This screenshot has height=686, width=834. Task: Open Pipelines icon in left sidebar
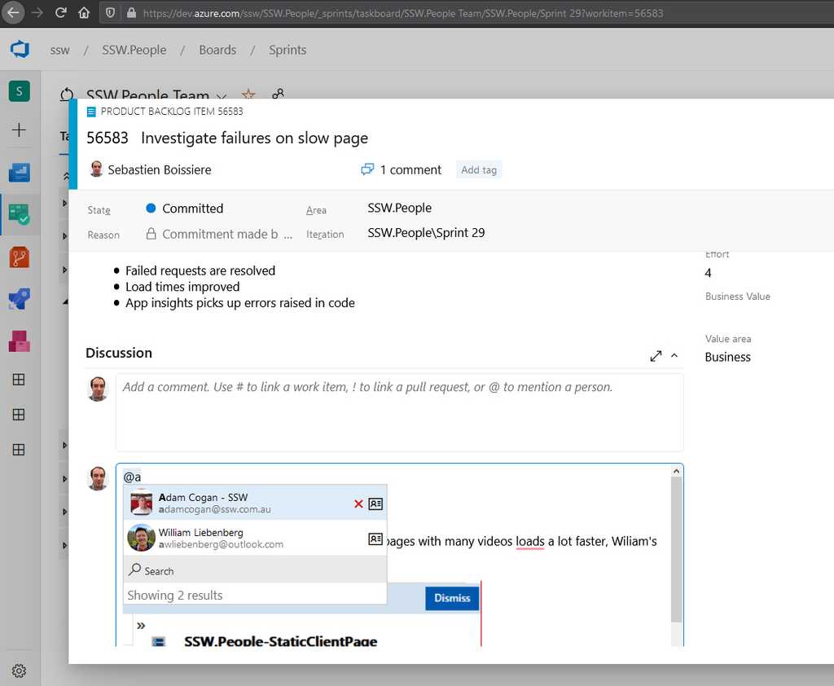[20, 299]
